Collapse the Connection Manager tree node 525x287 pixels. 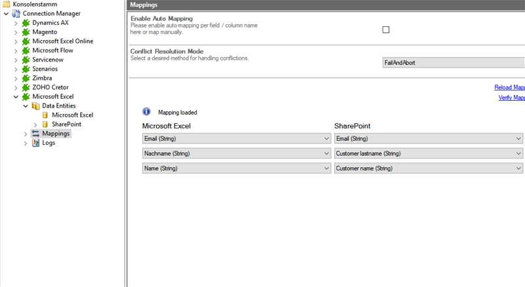pos(6,14)
